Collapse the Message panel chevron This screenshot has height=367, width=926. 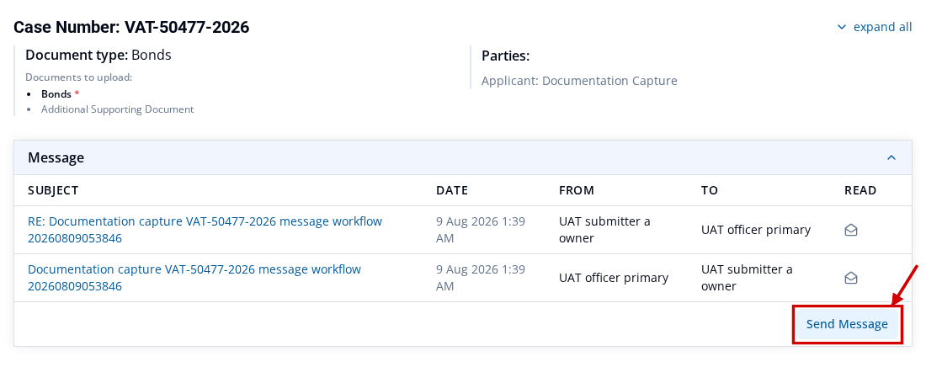tap(891, 157)
